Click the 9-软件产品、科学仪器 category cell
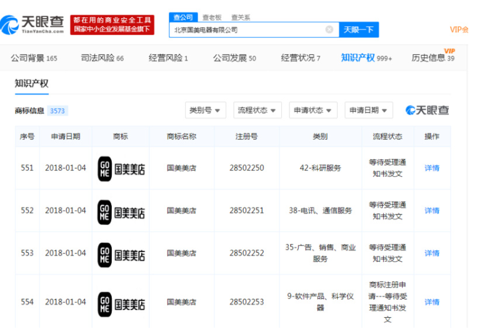Image resolution: width=487 pixels, height=334 pixels. pyautogui.click(x=320, y=301)
